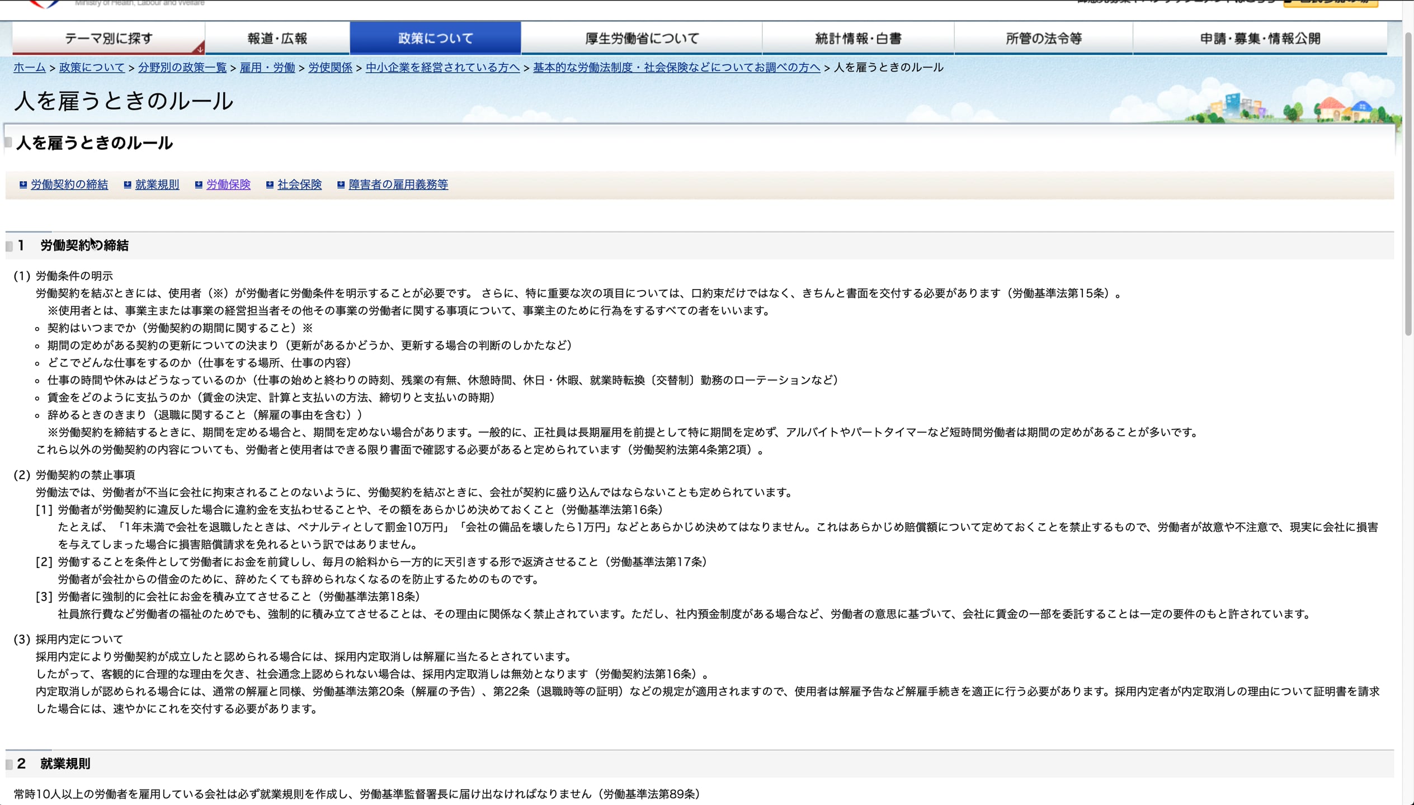Click the ホーム breadcrumb link
This screenshot has width=1414, height=805.
(x=30, y=67)
